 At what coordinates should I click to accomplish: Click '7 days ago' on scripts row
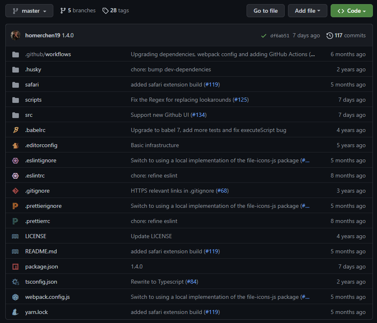coord(352,100)
